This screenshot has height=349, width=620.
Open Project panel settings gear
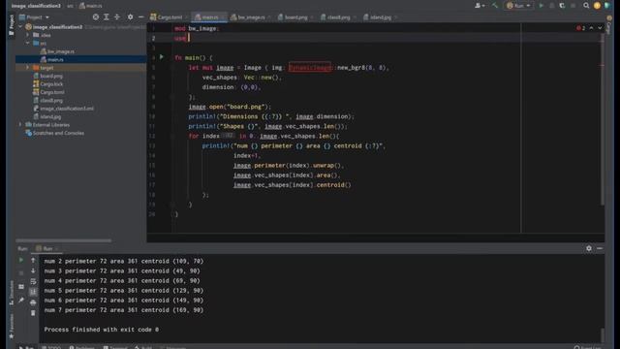click(x=130, y=17)
